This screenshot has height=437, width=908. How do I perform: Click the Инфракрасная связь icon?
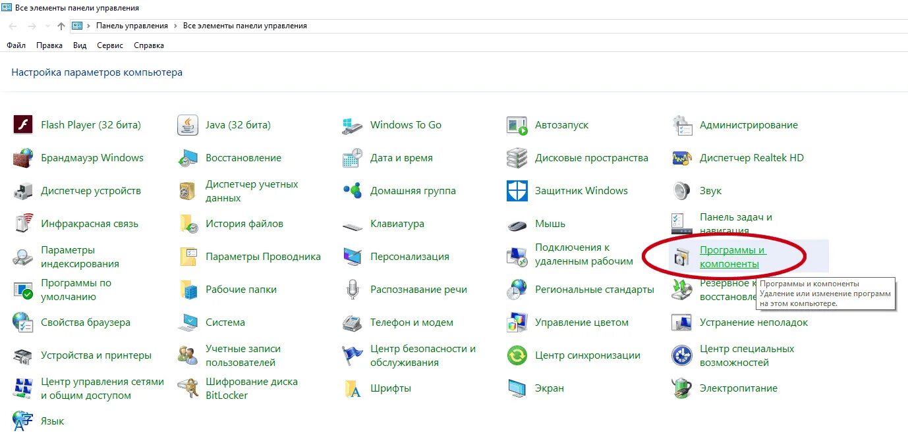23,224
